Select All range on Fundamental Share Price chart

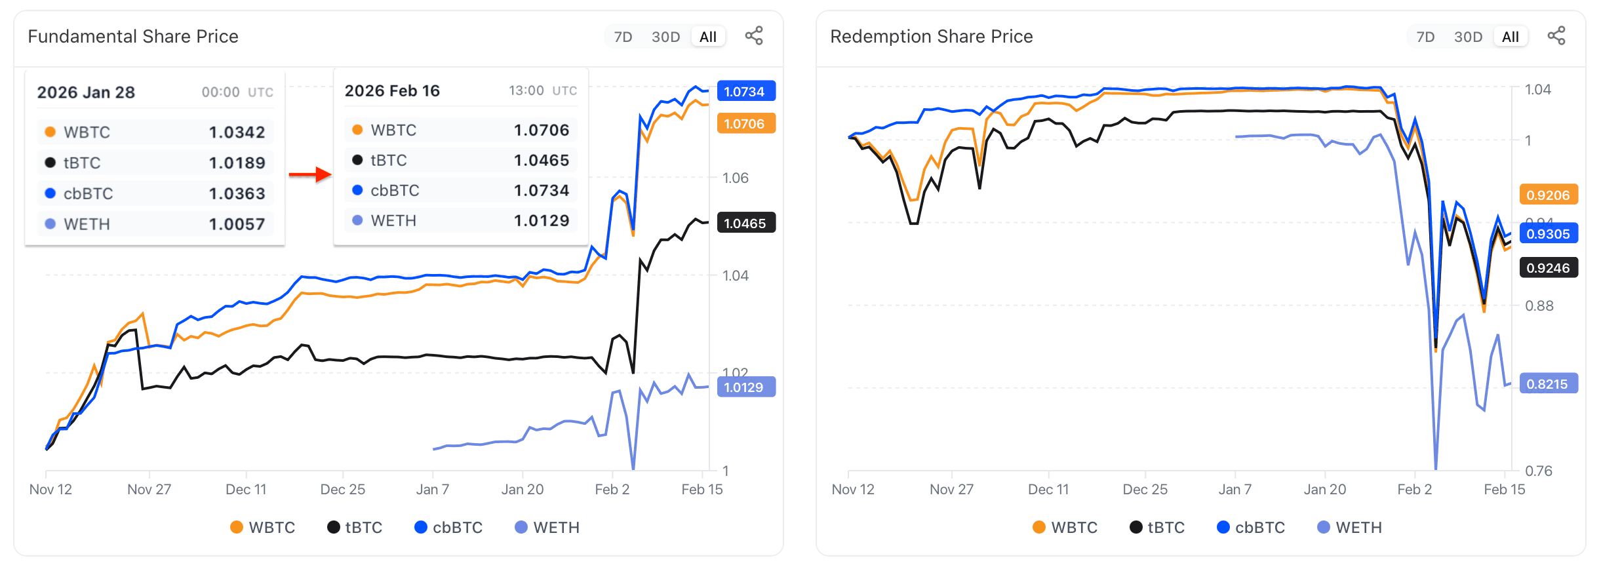pos(708,37)
